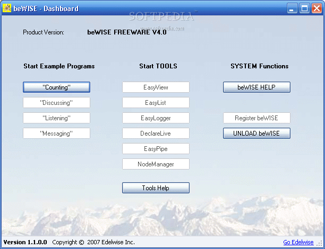Start the EasyView tool
This screenshot has width=325, height=249.
(156, 87)
